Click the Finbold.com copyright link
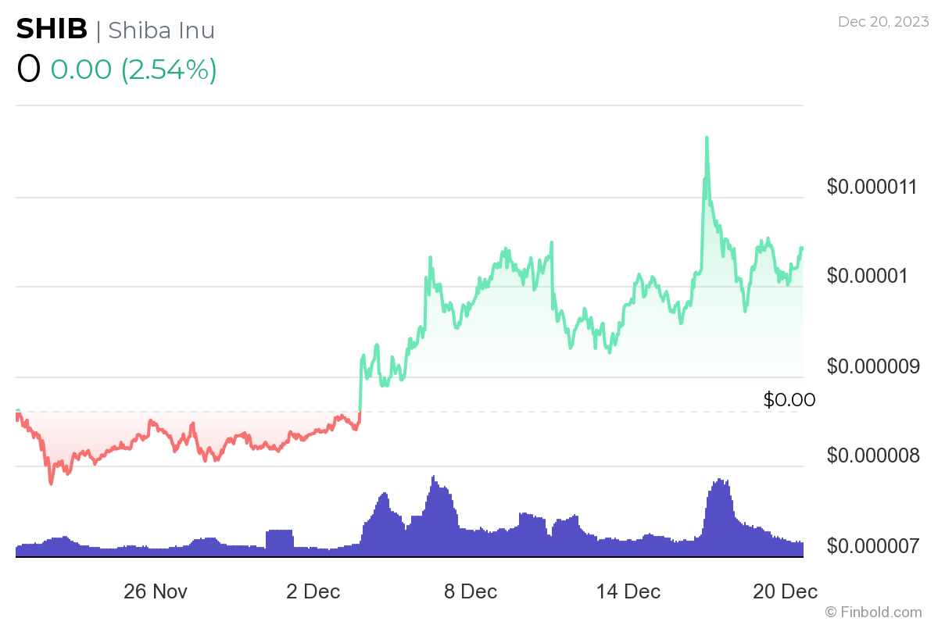This screenshot has width=938, height=625. coord(873,612)
